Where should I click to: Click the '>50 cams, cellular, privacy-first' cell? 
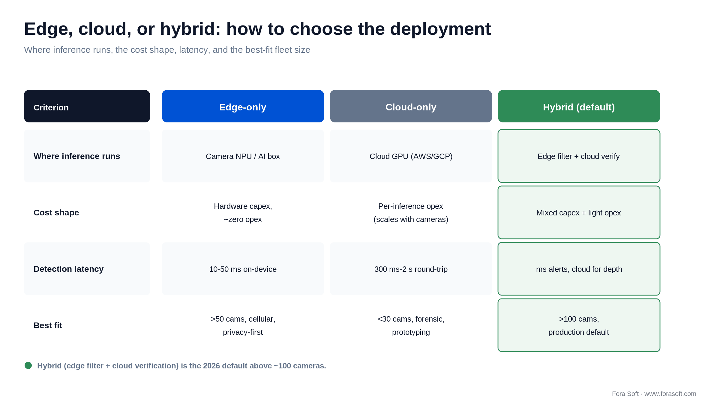[x=243, y=325]
